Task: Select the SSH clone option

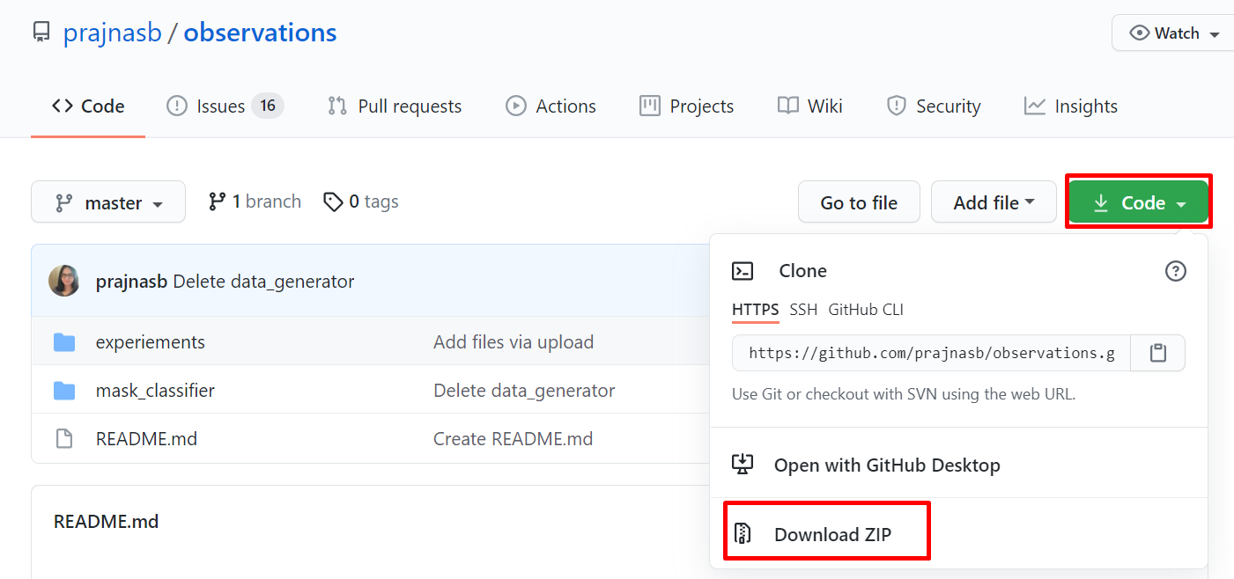Action: coord(803,310)
